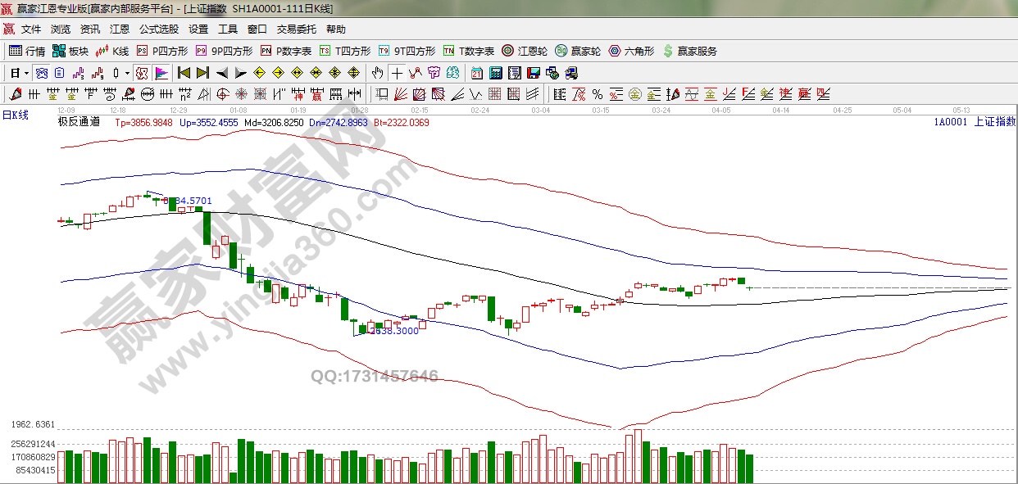
Task: Toggle the pressed colored-flag toolbar button
Action: tap(161, 73)
